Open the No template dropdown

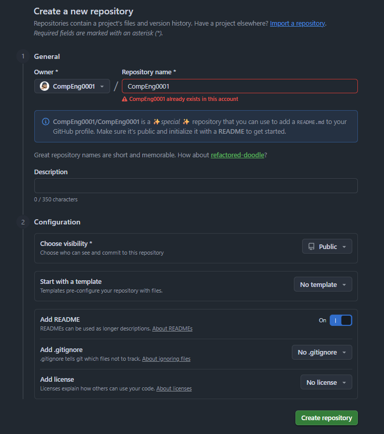click(x=323, y=284)
